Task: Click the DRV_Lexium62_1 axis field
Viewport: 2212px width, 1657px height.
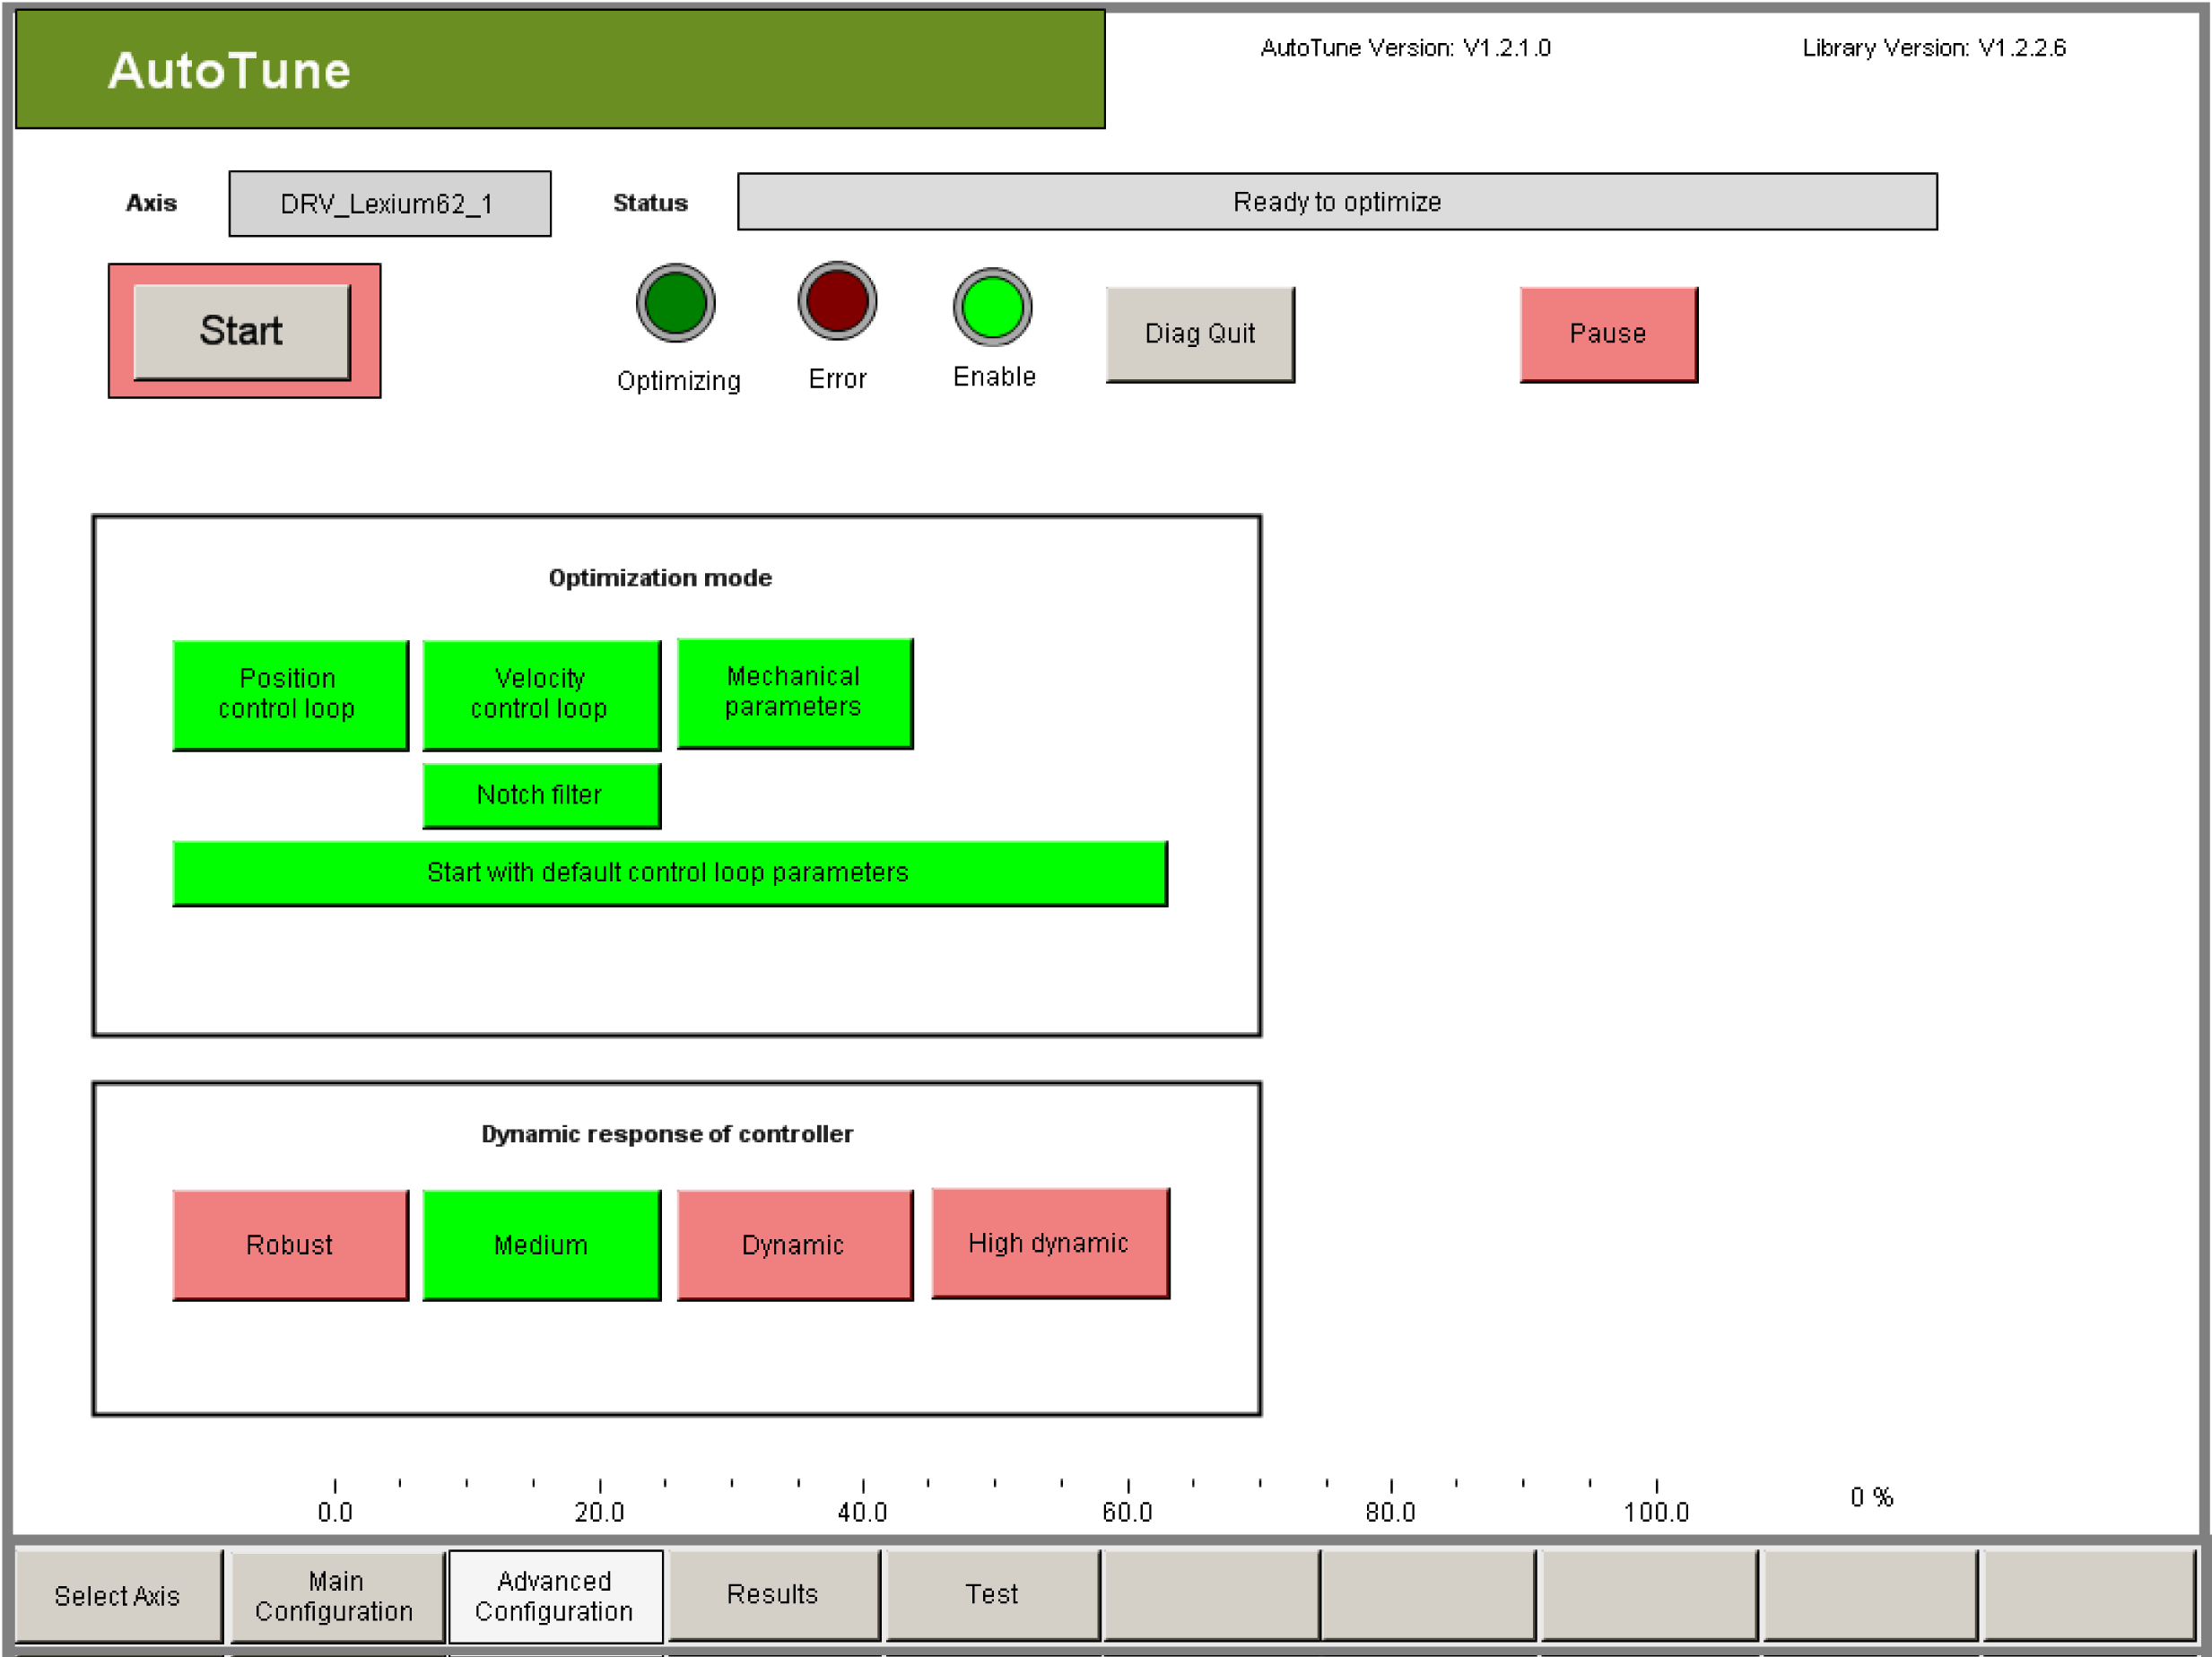Action: point(389,204)
